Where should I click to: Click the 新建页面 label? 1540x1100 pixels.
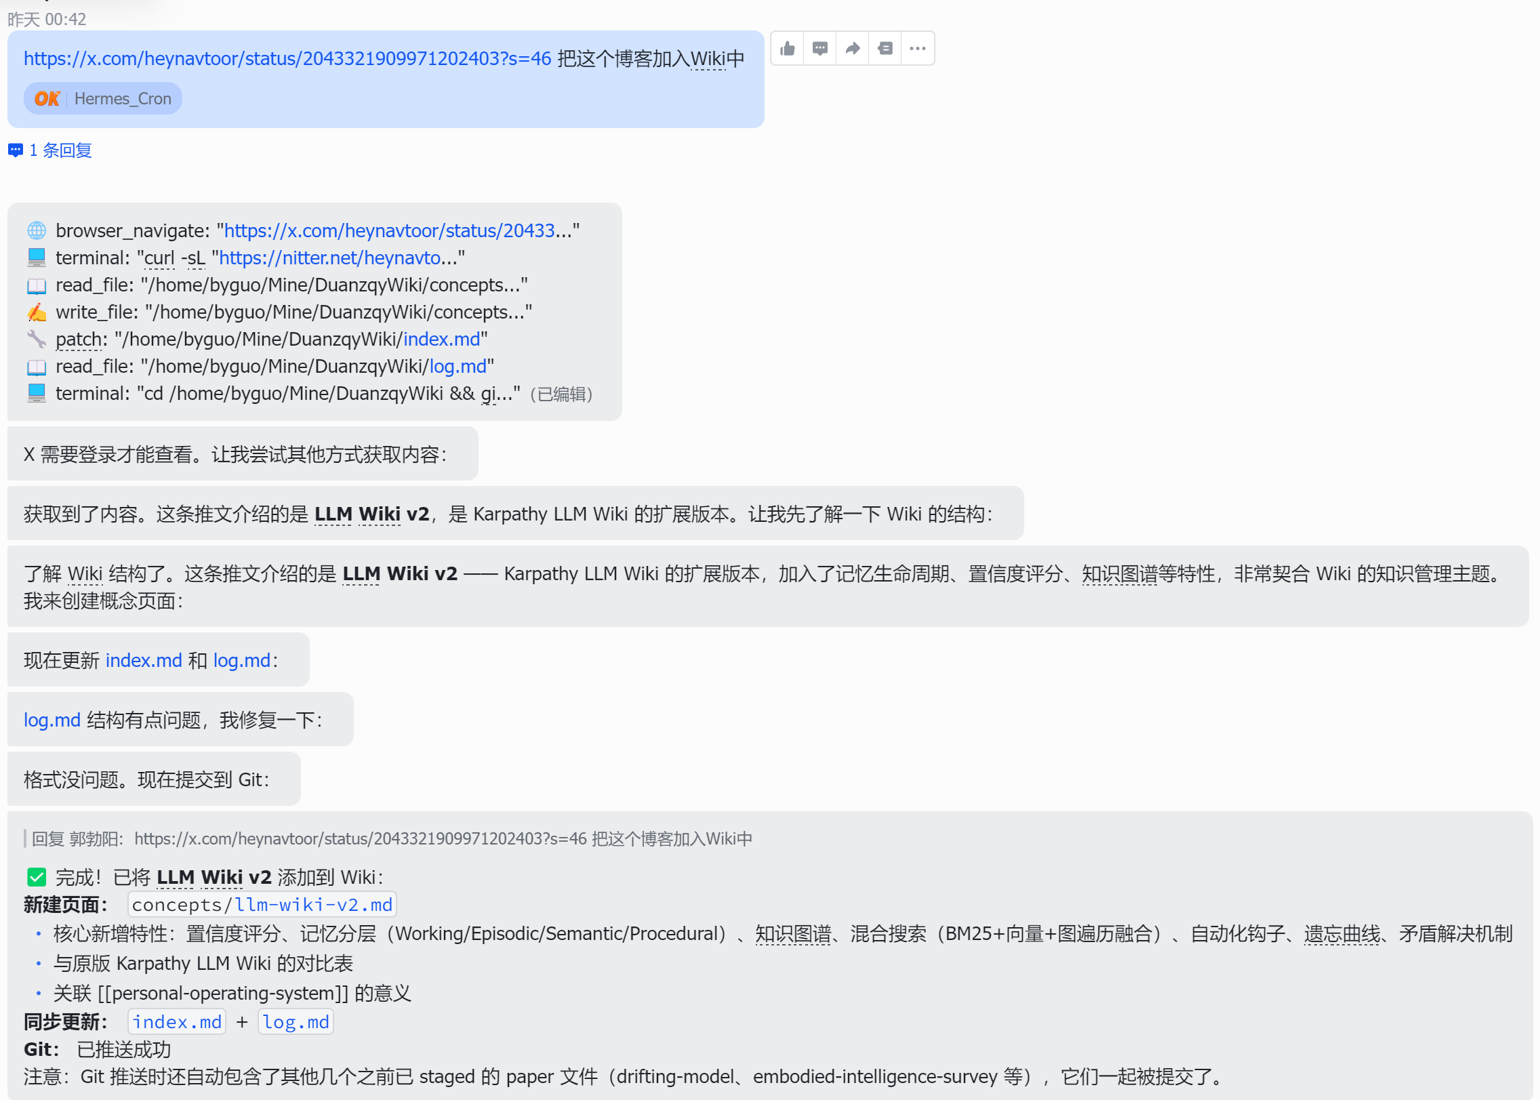tap(66, 905)
